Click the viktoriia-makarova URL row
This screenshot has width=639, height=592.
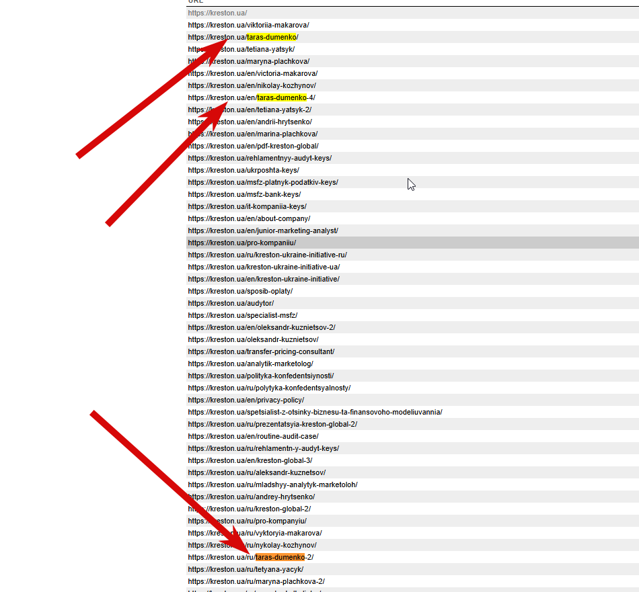click(412, 26)
